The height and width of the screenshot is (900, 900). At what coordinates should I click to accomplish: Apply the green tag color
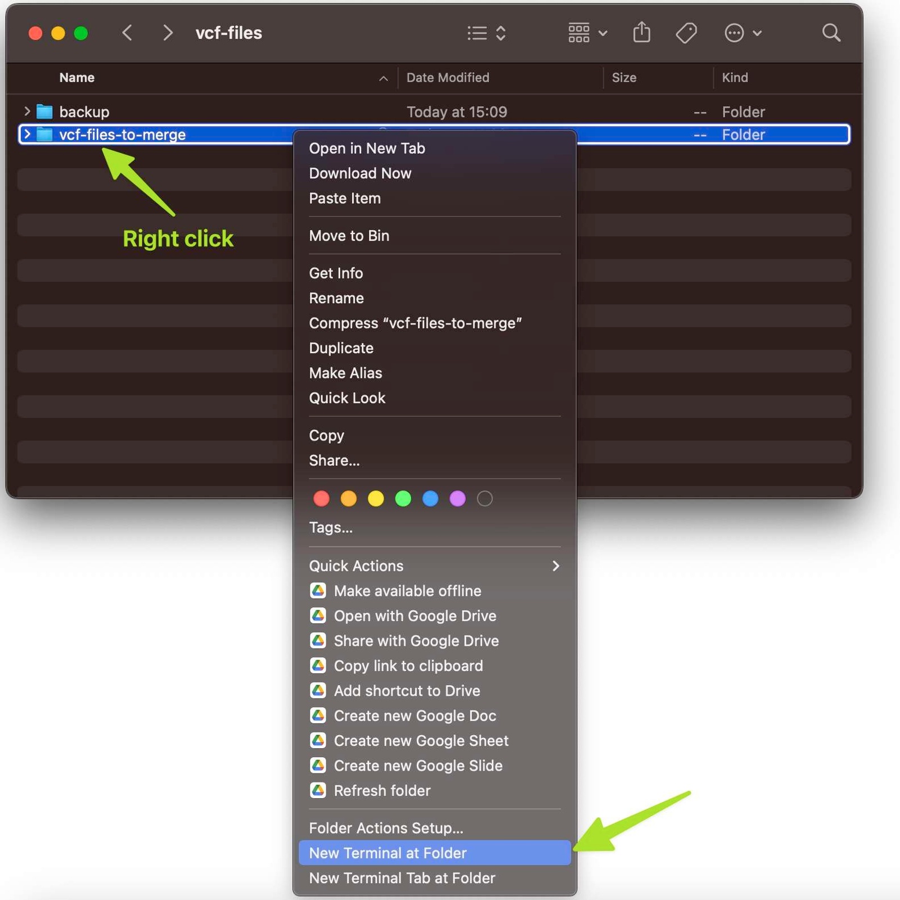(403, 498)
